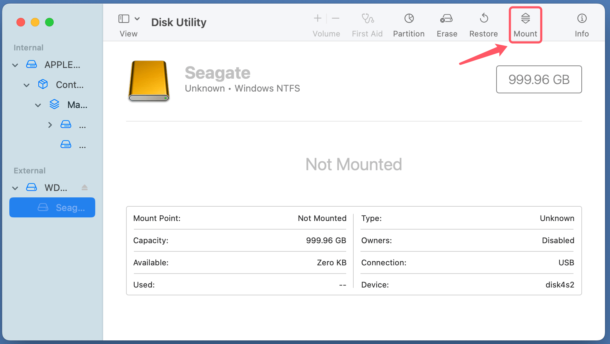The image size is (610, 344).
Task: Click the Seagate drive thumbnail image
Action: coord(149,81)
